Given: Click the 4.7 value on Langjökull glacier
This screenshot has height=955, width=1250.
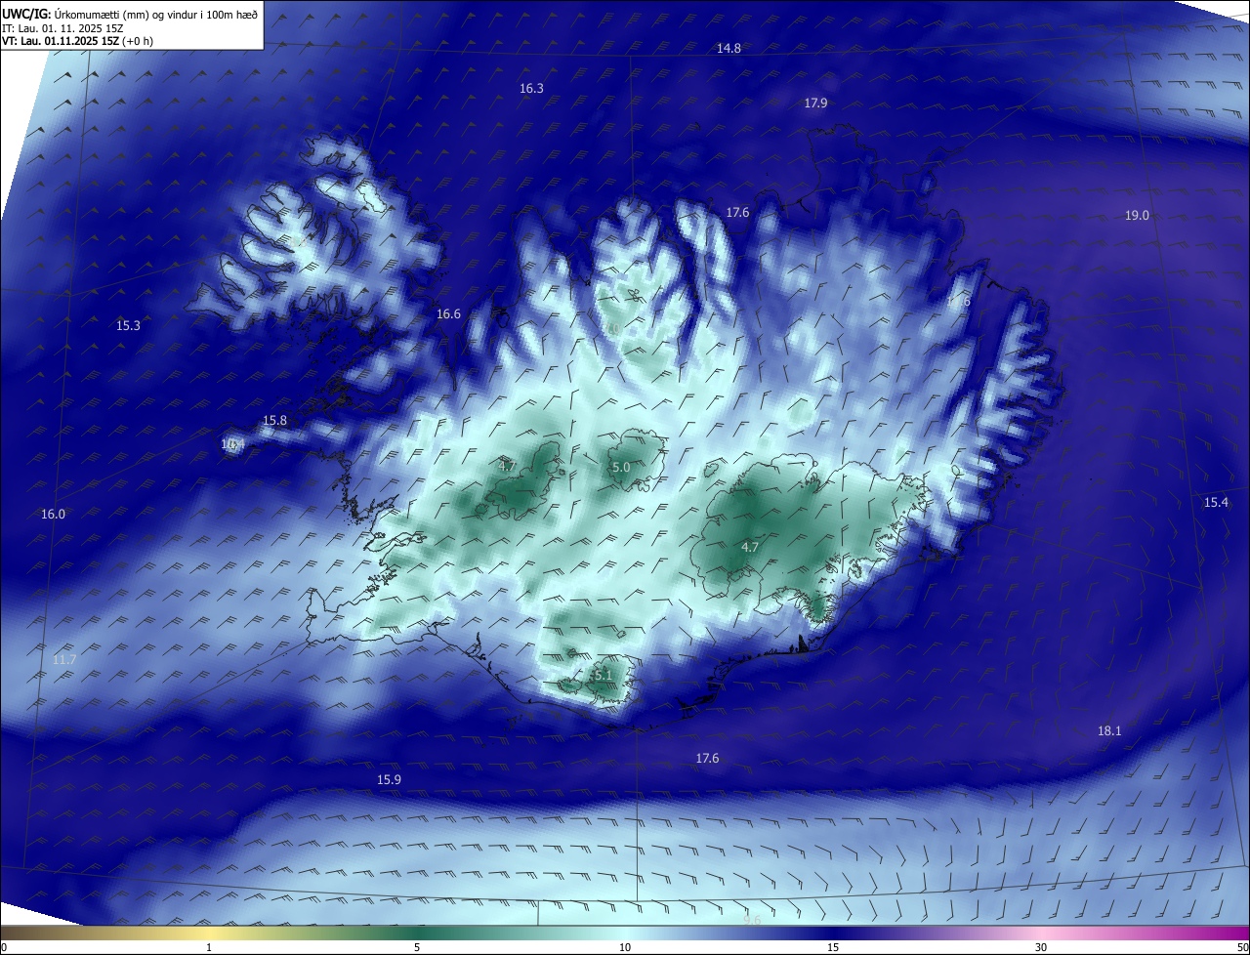Looking at the screenshot, I should click(507, 466).
